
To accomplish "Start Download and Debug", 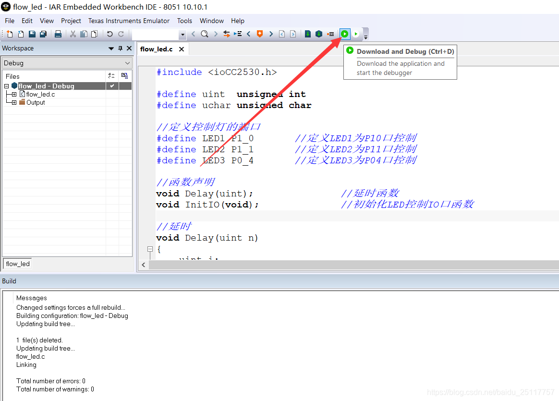I will tap(345, 34).
